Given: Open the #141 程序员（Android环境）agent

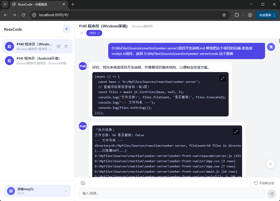Looking at the screenshot, I should click(x=37, y=61).
